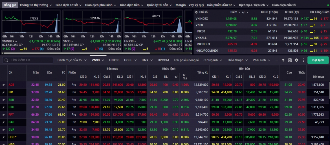Open the ACB stock ticker
The height and width of the screenshot is (145, 330).
click(11, 85)
